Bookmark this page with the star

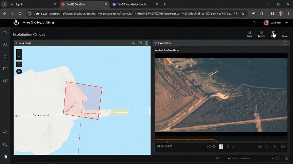pos(243,14)
